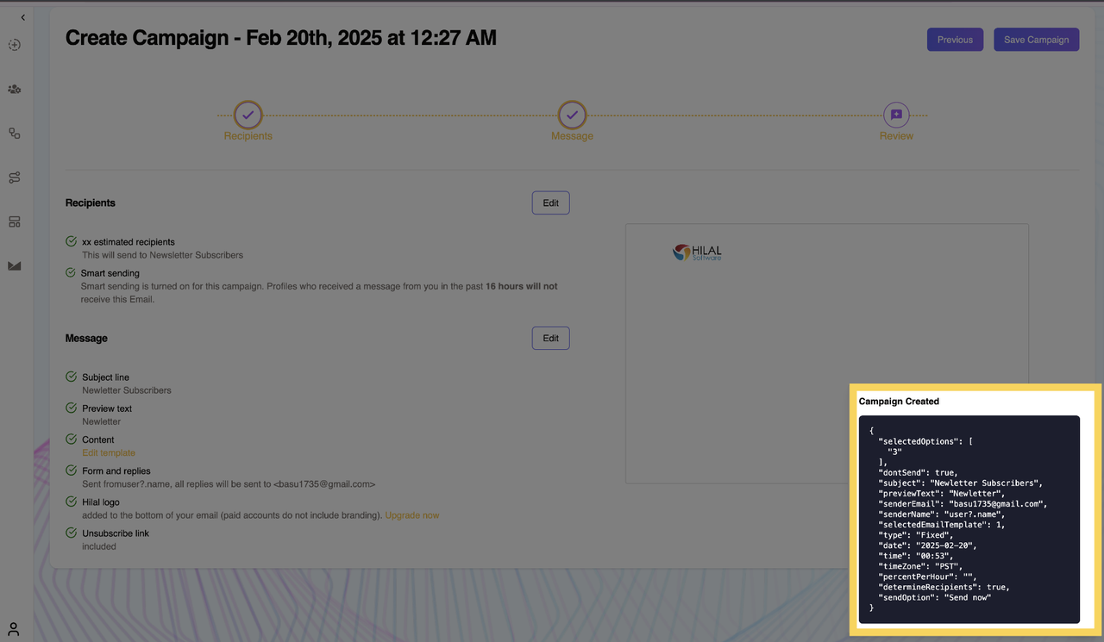Toggle the Subject line completion checkmark
The image size is (1104, 642).
click(70, 377)
